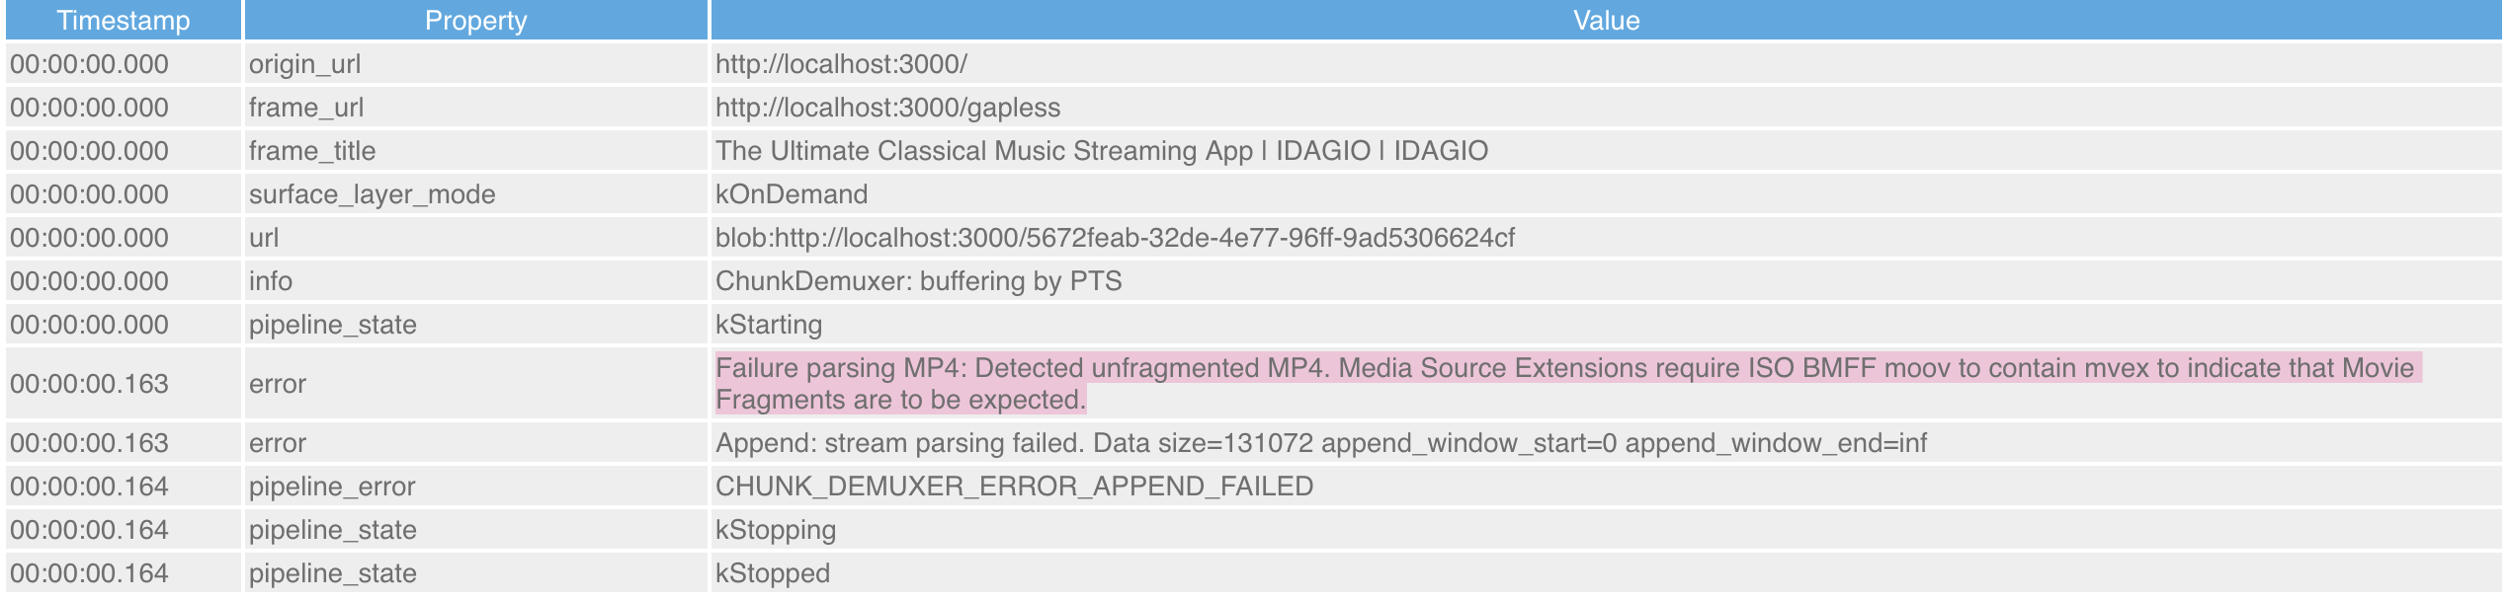Select the origin_url property cell

click(x=304, y=64)
